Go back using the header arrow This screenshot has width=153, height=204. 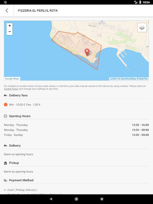(7, 11)
